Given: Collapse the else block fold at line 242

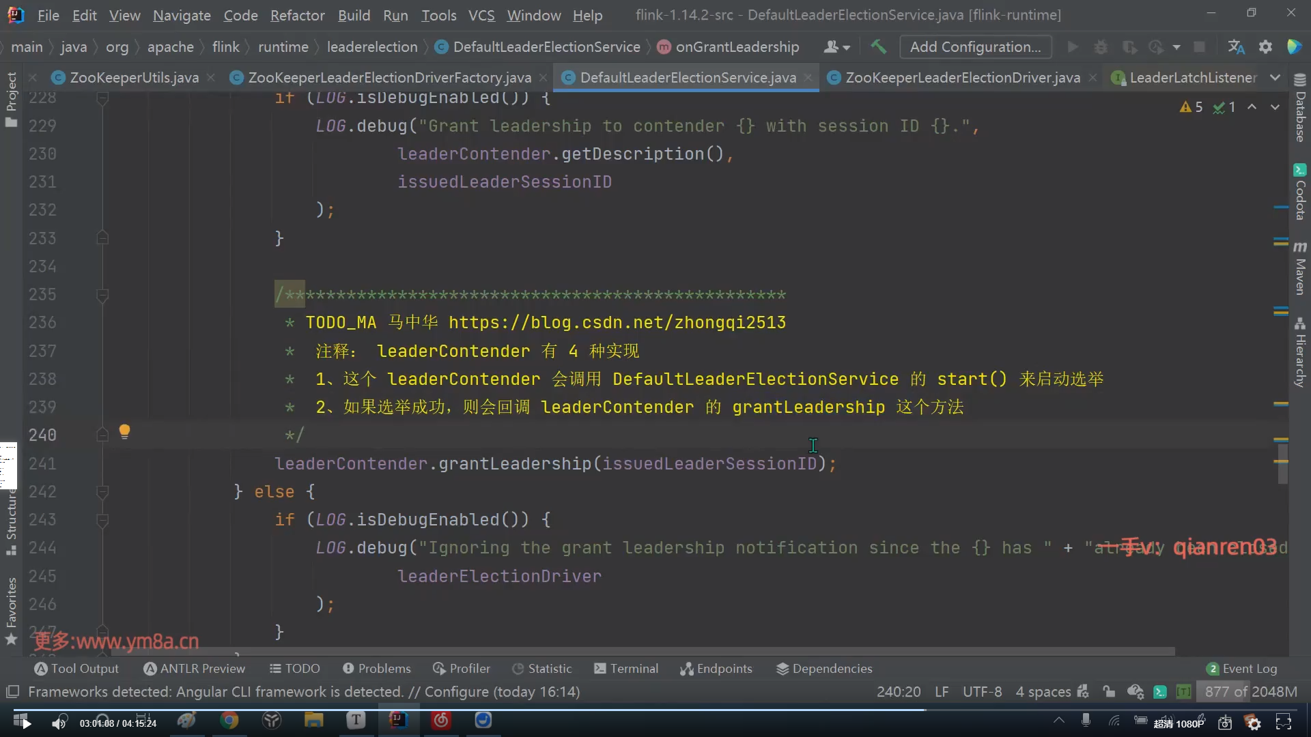Looking at the screenshot, I should point(102,492).
